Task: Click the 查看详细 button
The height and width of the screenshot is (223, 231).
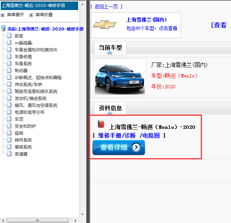Action: tap(118, 147)
